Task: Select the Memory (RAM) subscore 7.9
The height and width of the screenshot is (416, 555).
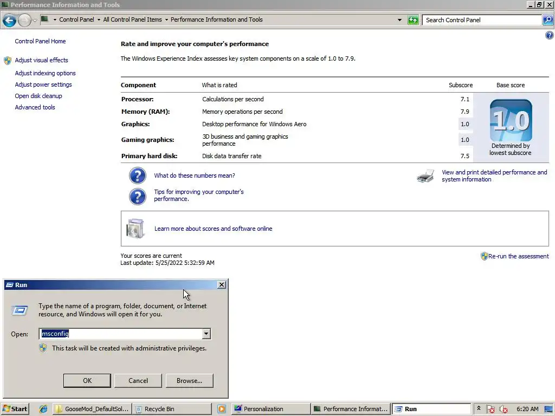Action: tap(464, 112)
